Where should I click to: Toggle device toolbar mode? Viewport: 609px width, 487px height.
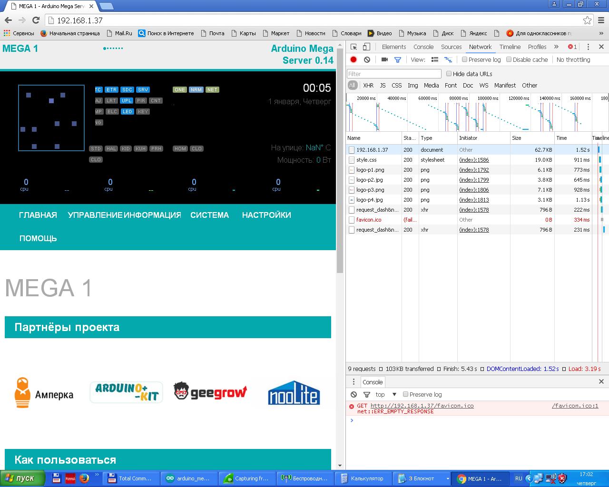[x=366, y=47]
